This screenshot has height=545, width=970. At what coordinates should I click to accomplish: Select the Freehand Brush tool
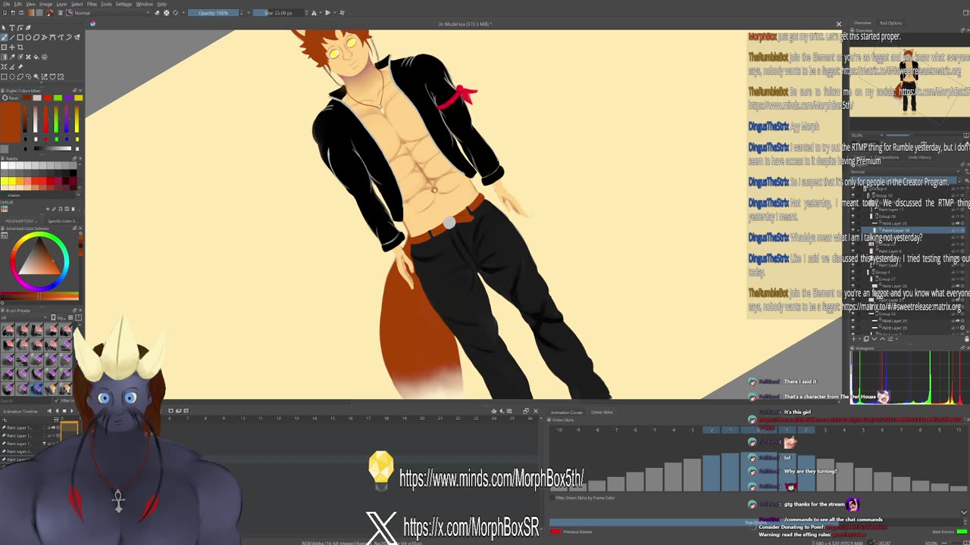pos(4,37)
